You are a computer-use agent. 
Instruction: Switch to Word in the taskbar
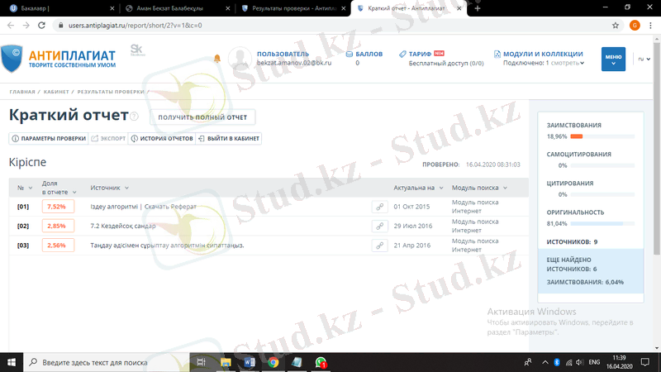pos(250,362)
